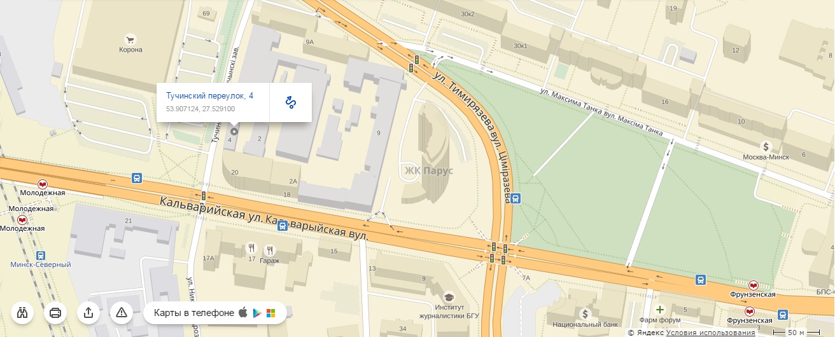Build a route using the balloon route icon
Viewport: 835px width, 337px height.
[x=291, y=102]
